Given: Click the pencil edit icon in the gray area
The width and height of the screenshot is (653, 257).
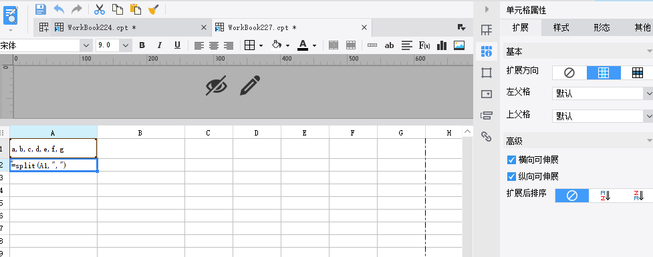Looking at the screenshot, I should 250,85.
